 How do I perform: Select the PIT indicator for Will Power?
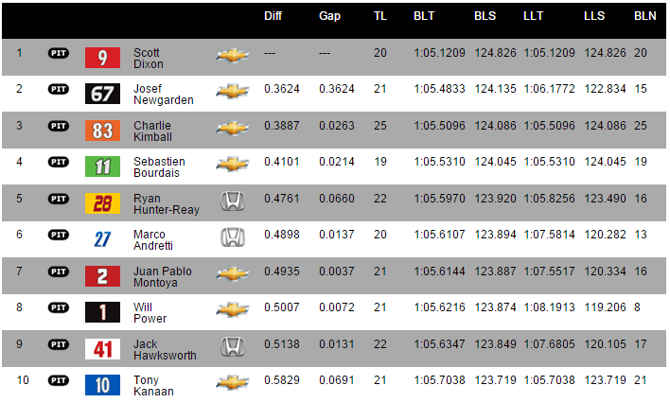58,307
